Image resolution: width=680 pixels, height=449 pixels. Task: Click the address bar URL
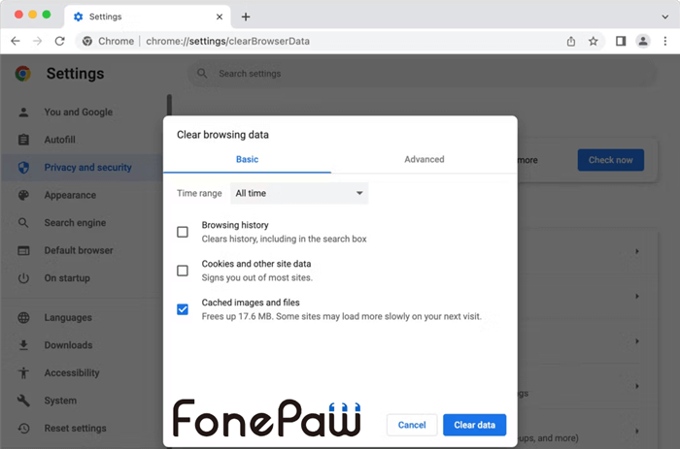click(227, 41)
